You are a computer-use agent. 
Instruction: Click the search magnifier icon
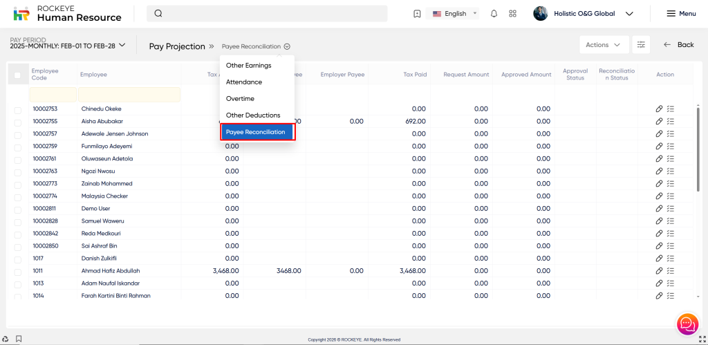pyautogui.click(x=158, y=14)
